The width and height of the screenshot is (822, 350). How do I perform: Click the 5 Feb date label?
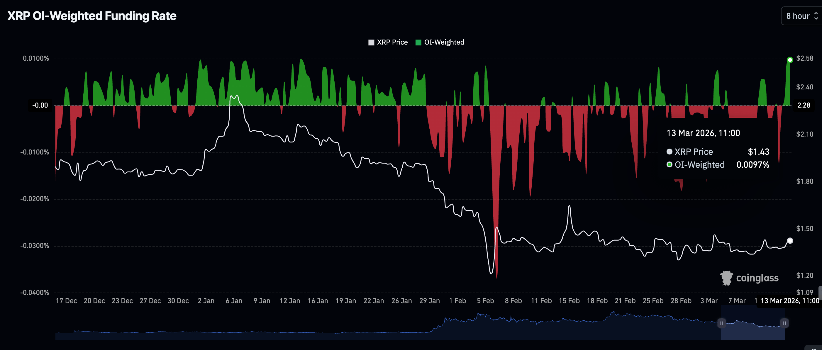(485, 300)
